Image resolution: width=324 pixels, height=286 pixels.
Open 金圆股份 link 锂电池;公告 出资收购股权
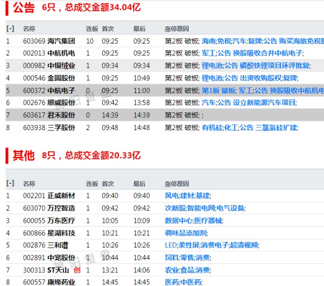tap(241, 78)
